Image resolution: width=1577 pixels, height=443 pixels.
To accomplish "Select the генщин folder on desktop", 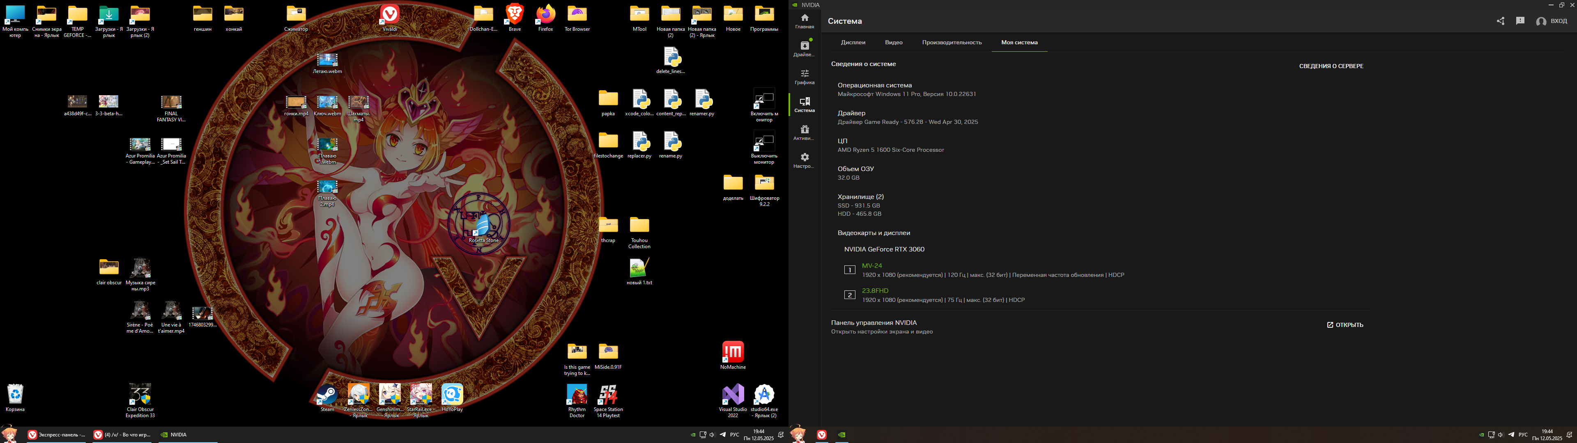I will 202,18.
